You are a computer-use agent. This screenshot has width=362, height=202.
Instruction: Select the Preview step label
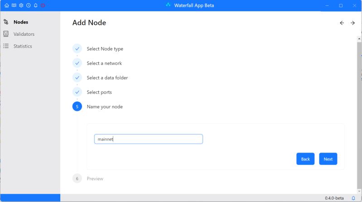[x=95, y=179]
